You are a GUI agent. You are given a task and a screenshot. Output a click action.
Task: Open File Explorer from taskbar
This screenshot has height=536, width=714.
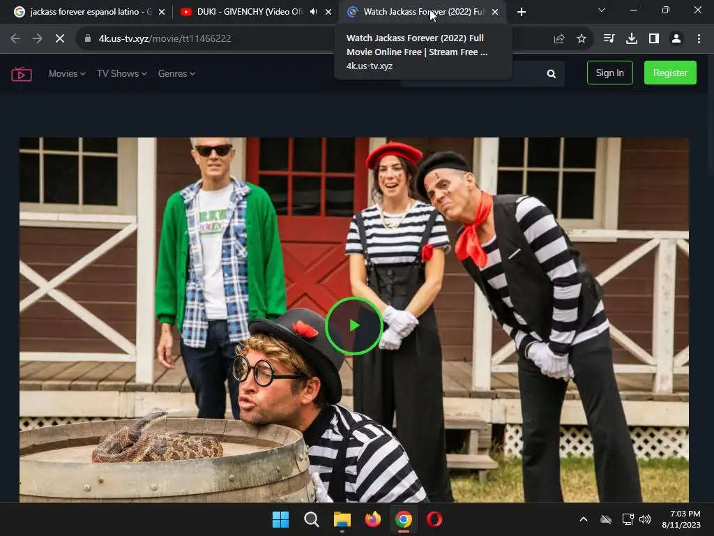click(x=342, y=519)
